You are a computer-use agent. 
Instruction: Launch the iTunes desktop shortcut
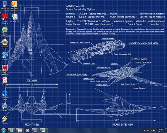coord(5,56)
